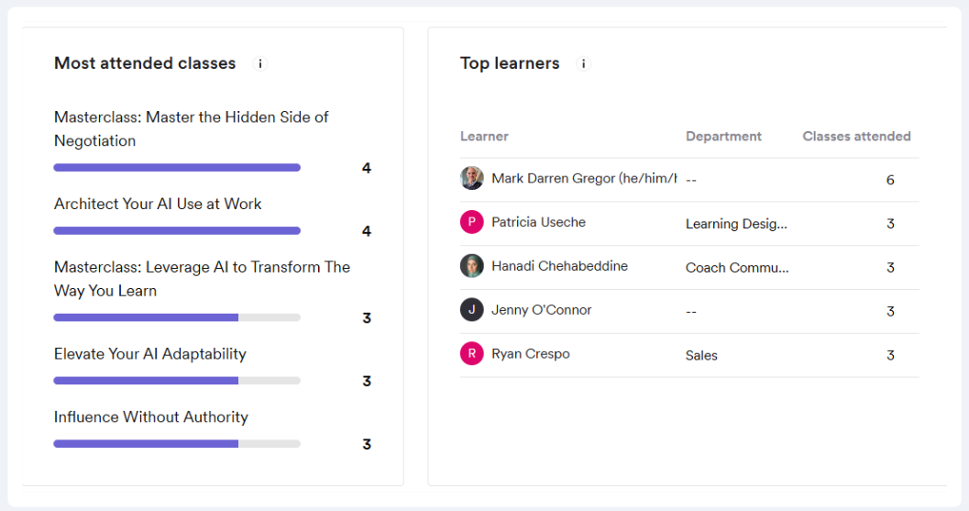The width and height of the screenshot is (969, 511).
Task: Click progress bar under Elevate Your AI Adaptability
Action: tap(177, 381)
